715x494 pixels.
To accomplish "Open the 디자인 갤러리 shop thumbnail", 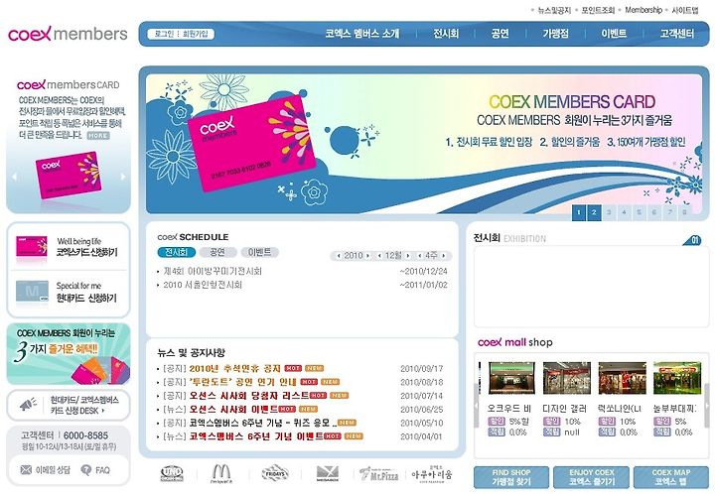I will coord(567,378).
